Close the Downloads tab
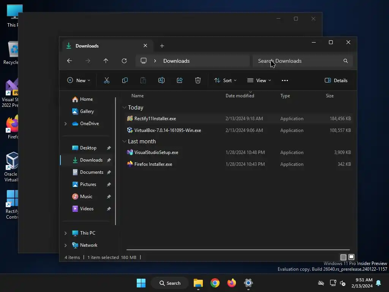This screenshot has height=292, width=389. (145, 46)
